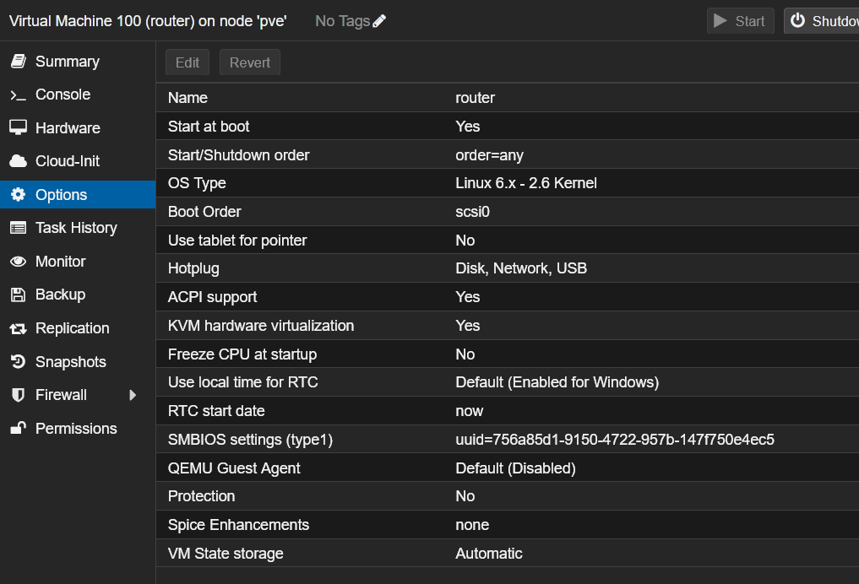Click the Console terminal prompt icon

[18, 95]
